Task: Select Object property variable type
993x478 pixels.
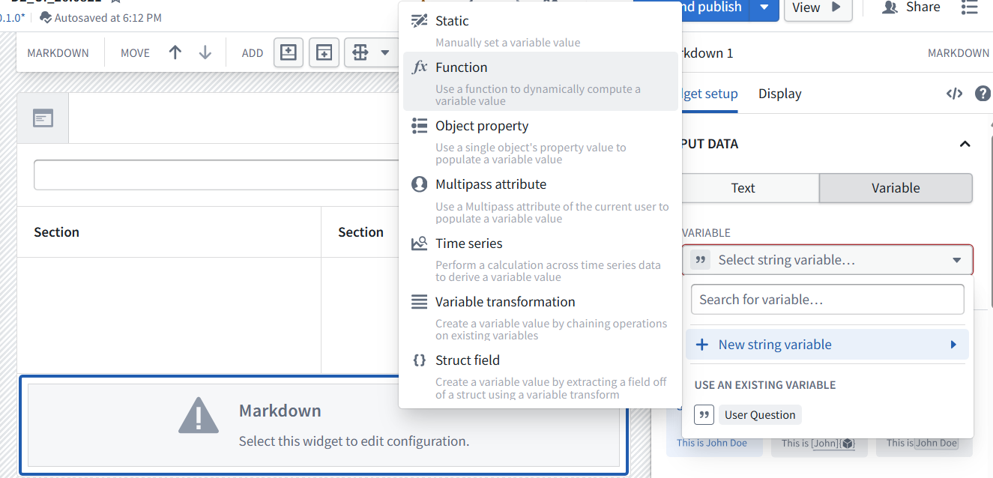Action: (x=540, y=140)
